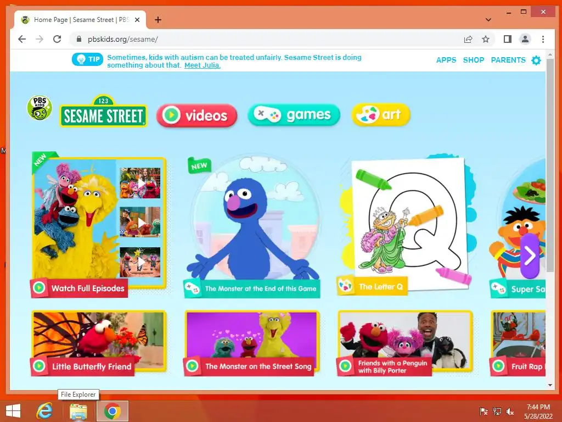Viewport: 562px width, 422px height.
Task: Click the page scrollbar up arrow
Action: (x=550, y=54)
